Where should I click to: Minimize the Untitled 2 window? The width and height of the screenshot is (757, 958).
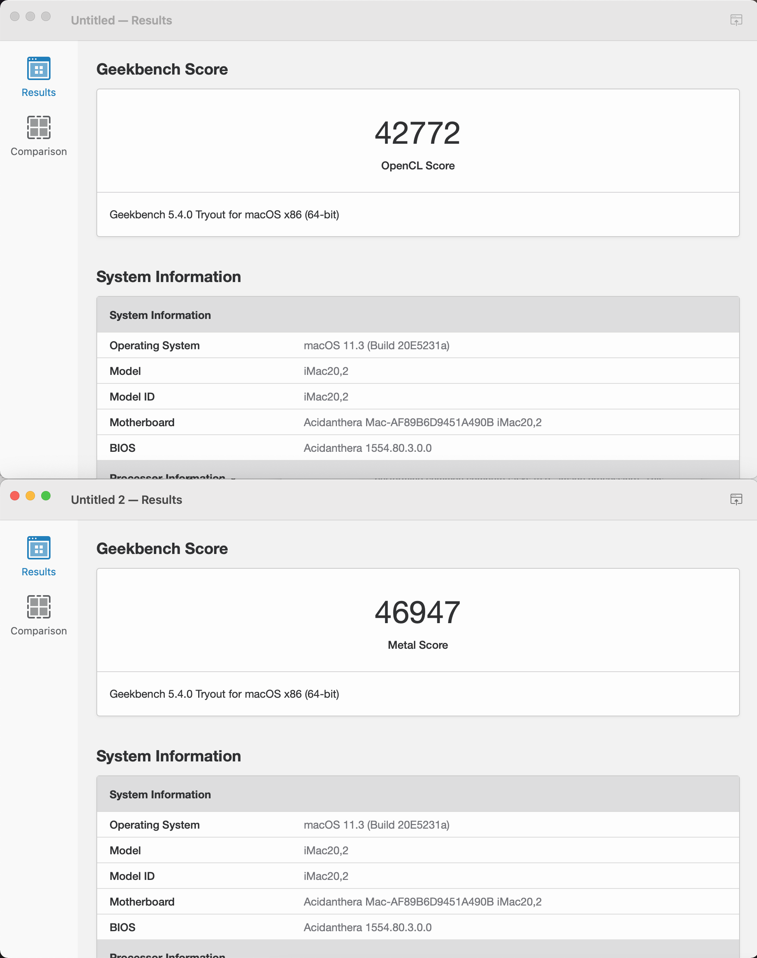point(30,496)
